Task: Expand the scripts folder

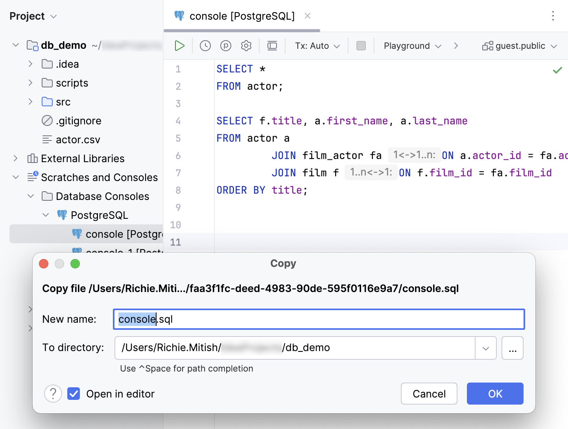Action: coord(31,83)
